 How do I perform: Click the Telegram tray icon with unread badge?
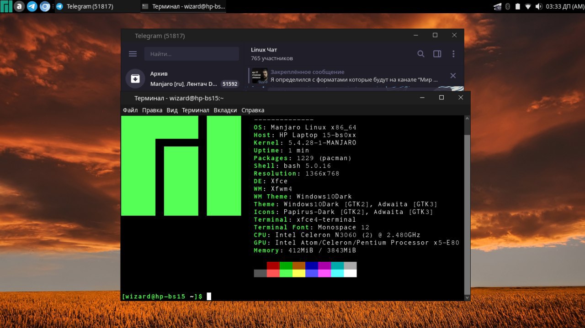[x=498, y=6]
